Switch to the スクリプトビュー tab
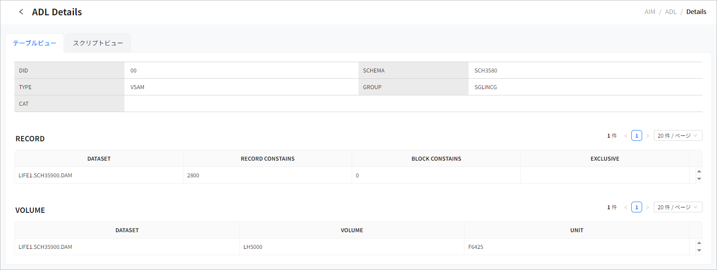The width and height of the screenshot is (717, 270). (98, 43)
